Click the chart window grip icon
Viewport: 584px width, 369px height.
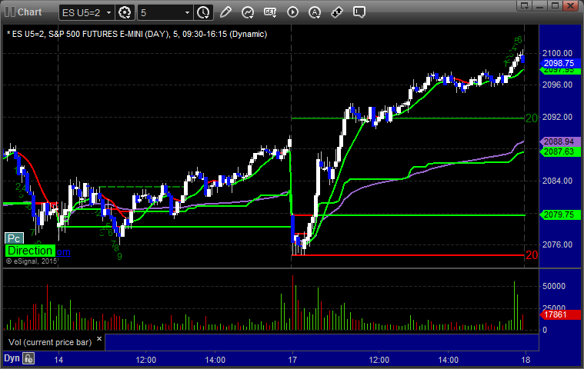10,12
